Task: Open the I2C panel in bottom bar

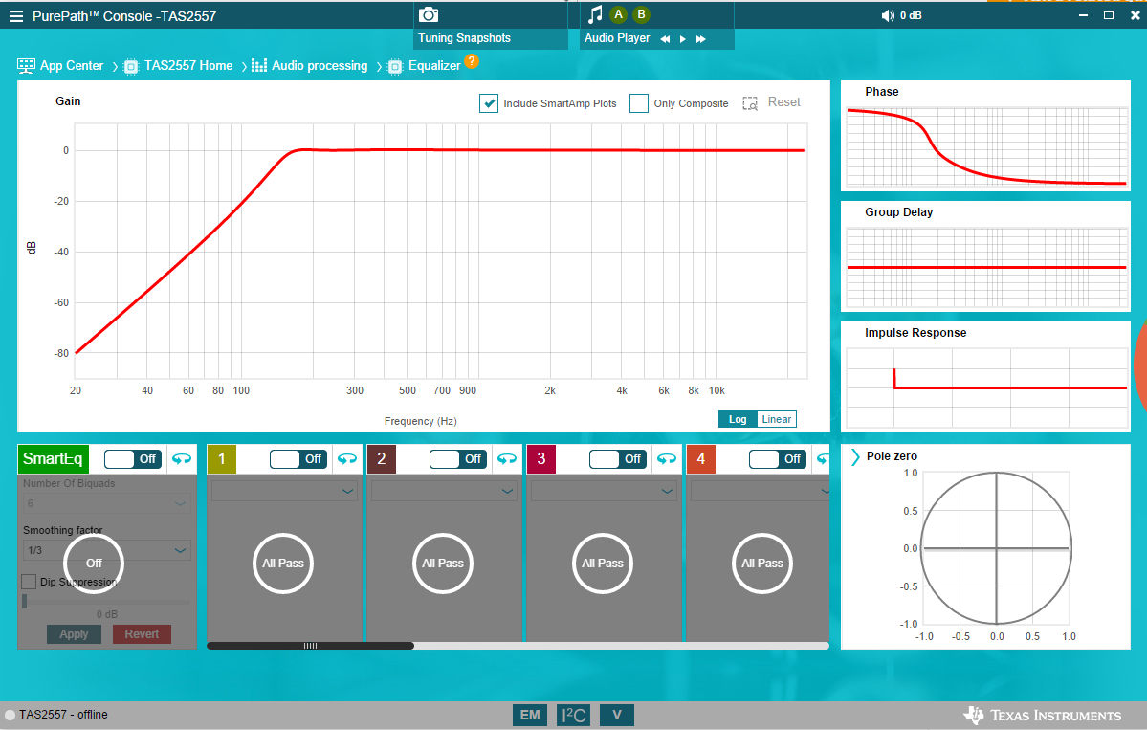Action: coord(574,715)
